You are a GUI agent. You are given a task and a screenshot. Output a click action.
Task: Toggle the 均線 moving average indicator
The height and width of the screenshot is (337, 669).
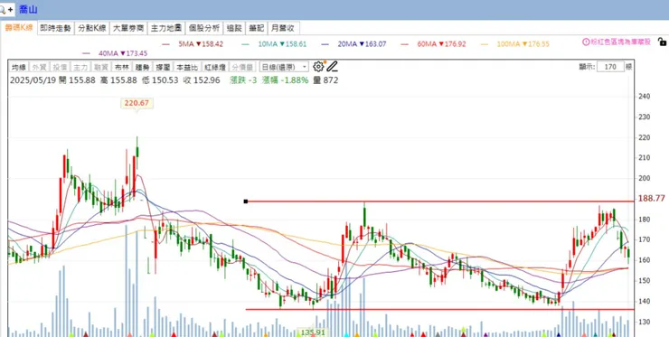pos(19,67)
